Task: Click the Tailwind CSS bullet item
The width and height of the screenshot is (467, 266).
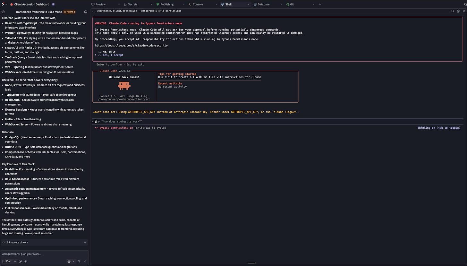Action: [46, 40]
